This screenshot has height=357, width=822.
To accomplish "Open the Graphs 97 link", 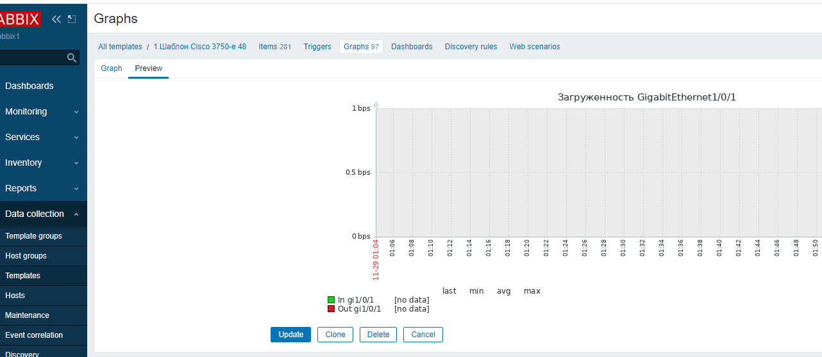I will (x=361, y=47).
